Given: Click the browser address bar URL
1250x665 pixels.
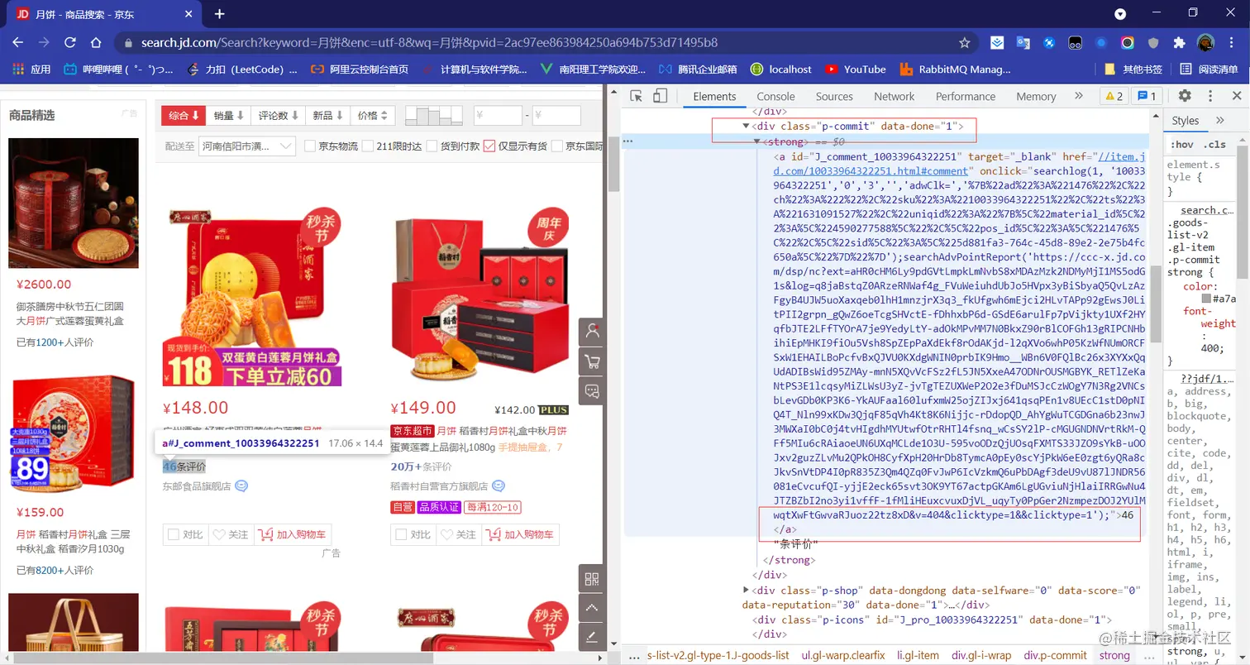Looking at the screenshot, I should click(429, 42).
